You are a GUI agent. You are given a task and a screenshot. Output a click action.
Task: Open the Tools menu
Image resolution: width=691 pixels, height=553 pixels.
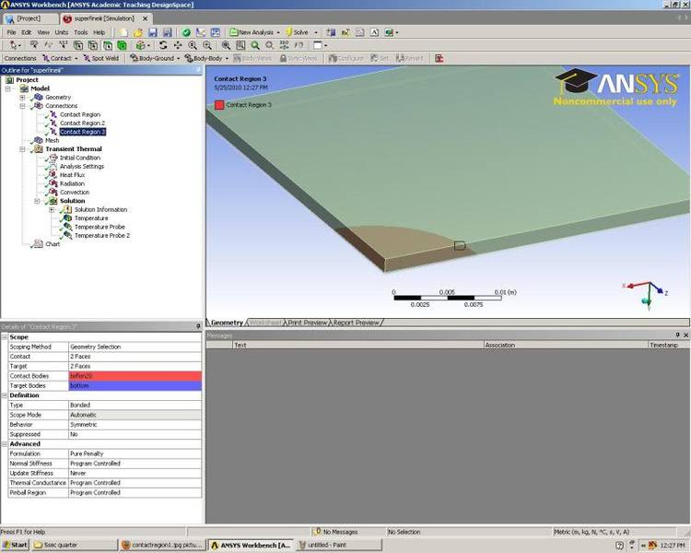point(81,32)
